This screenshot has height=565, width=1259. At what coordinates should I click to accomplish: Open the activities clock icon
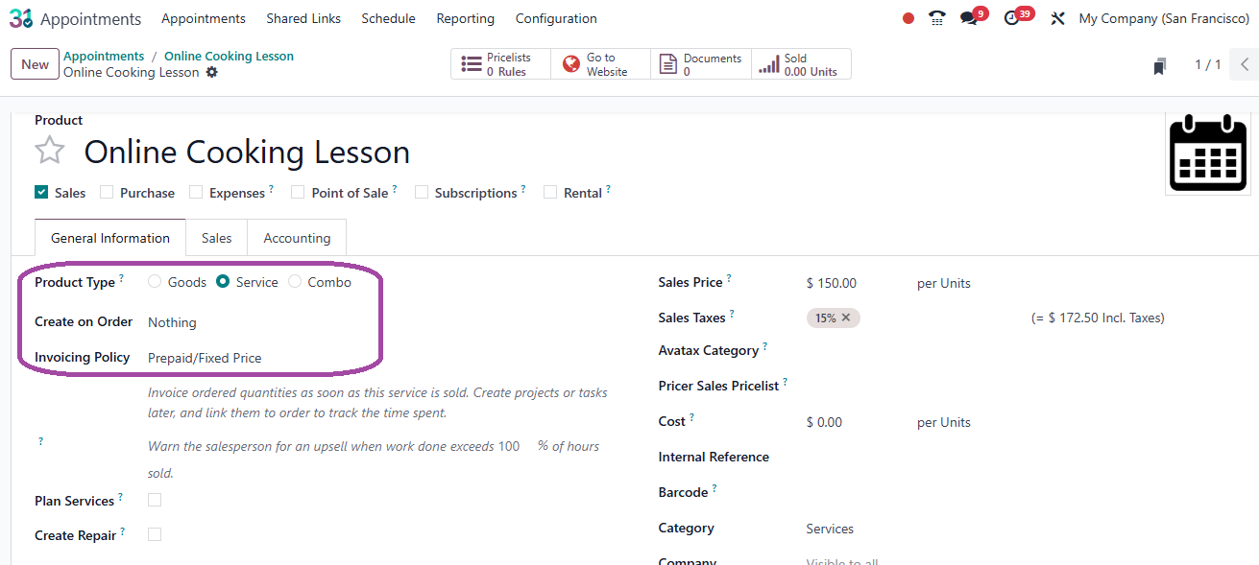pos(1011,18)
